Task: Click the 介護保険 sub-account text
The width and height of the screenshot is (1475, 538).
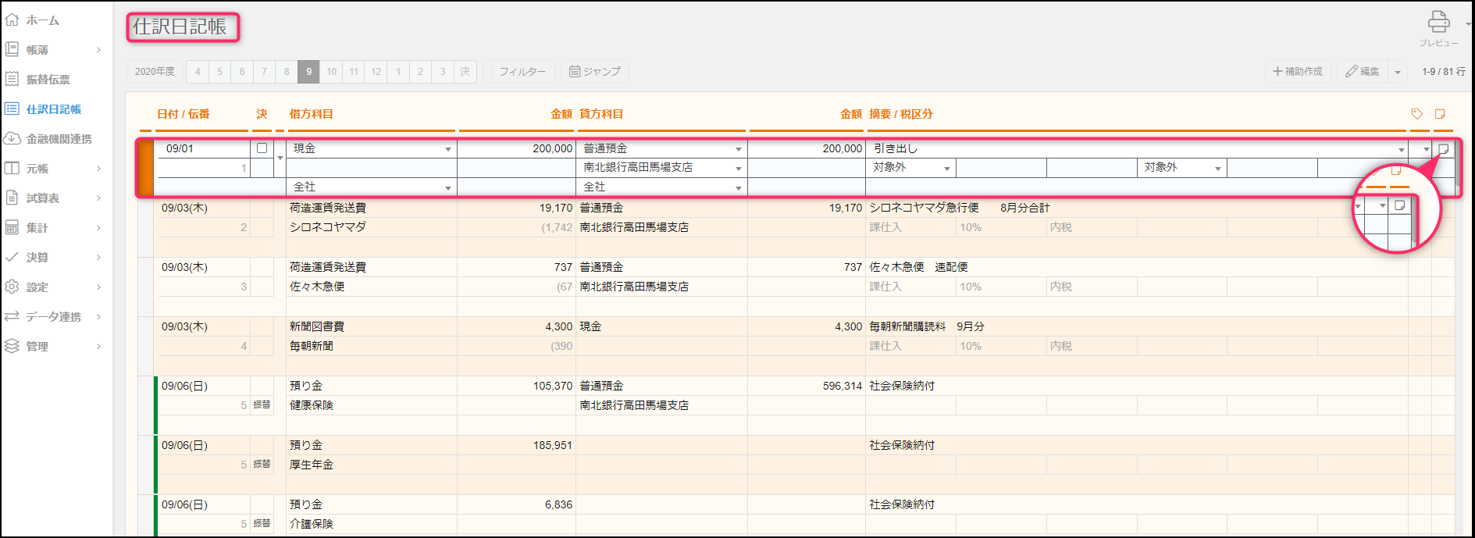Action: [312, 524]
